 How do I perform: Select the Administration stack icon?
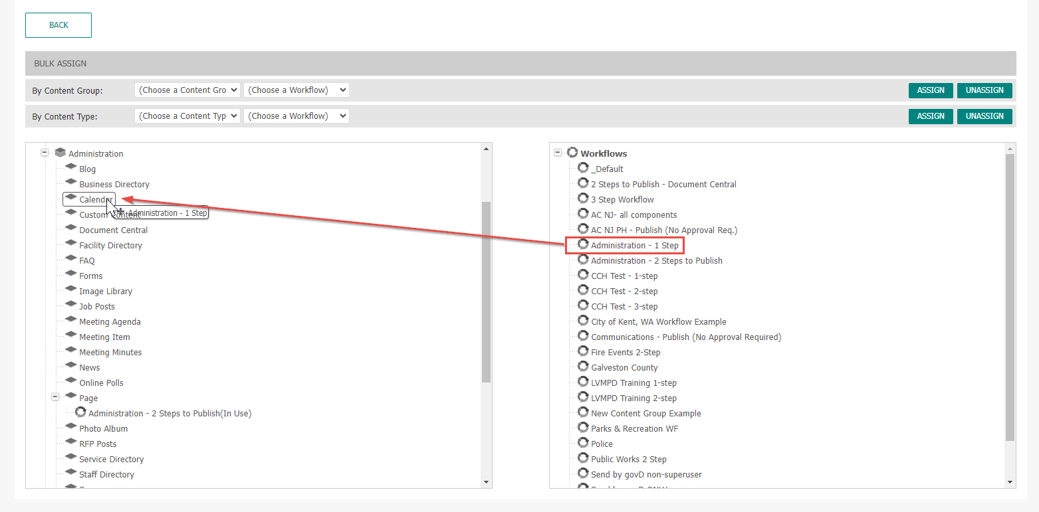click(60, 152)
